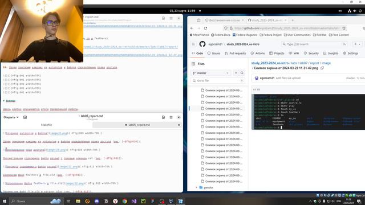Copy file path icon next to PNG name
The height and width of the screenshot is (205, 365).
click(322, 68)
